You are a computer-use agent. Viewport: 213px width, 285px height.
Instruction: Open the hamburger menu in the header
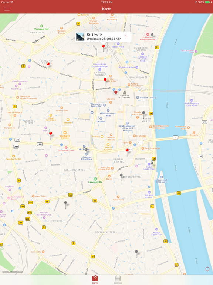[x=7, y=9]
